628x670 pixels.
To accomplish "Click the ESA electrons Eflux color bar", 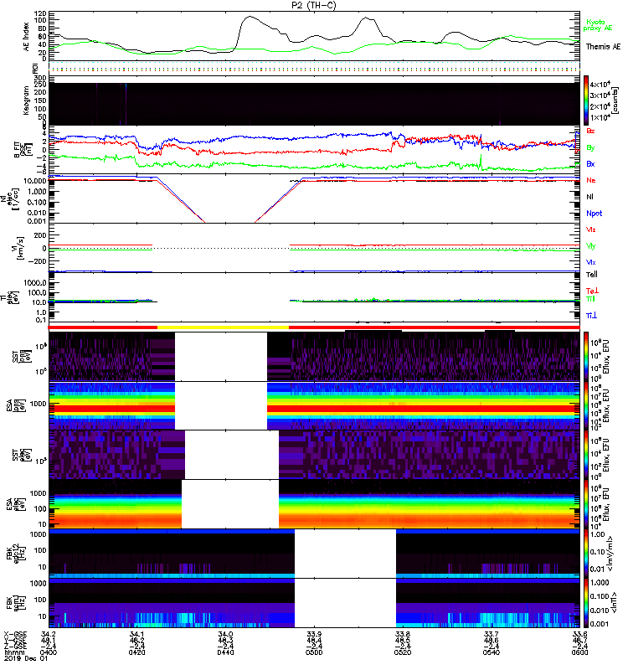I will [x=586, y=504].
